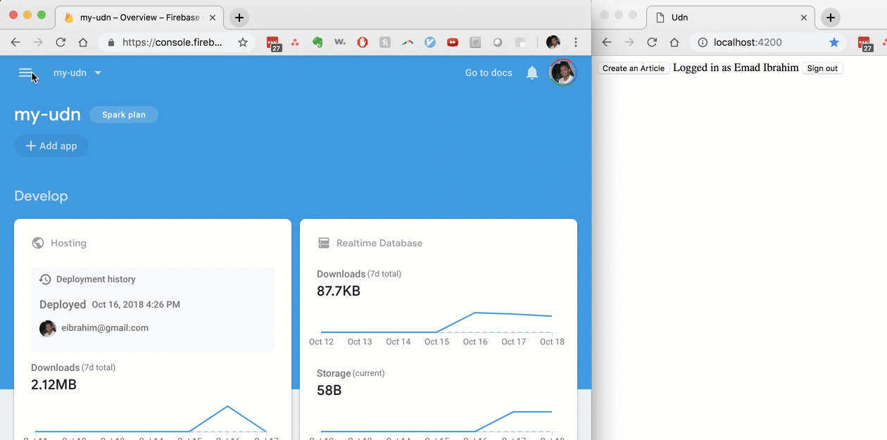Click the rainbow arc extension icon
Screen dimensions: 887x440
tap(408, 42)
